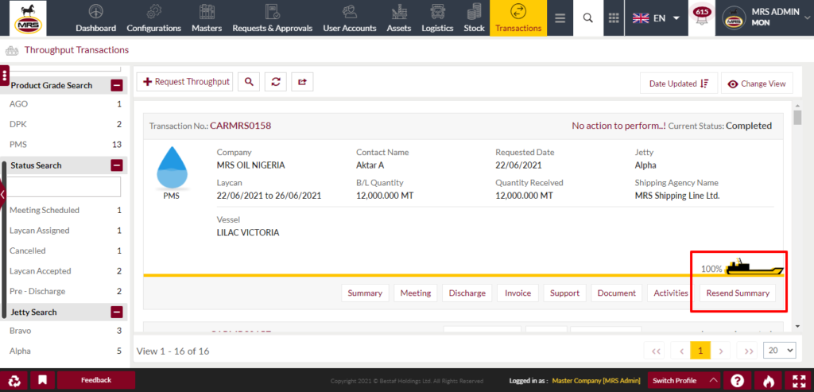Screen dimensions: 814x392
Task: Open the User Accounts menu
Action: pos(350,18)
